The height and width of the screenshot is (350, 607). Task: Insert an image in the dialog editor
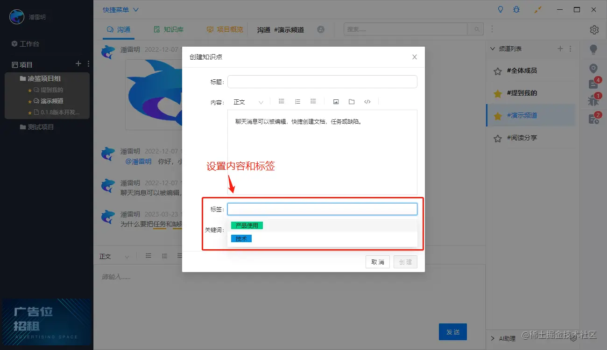tap(336, 102)
